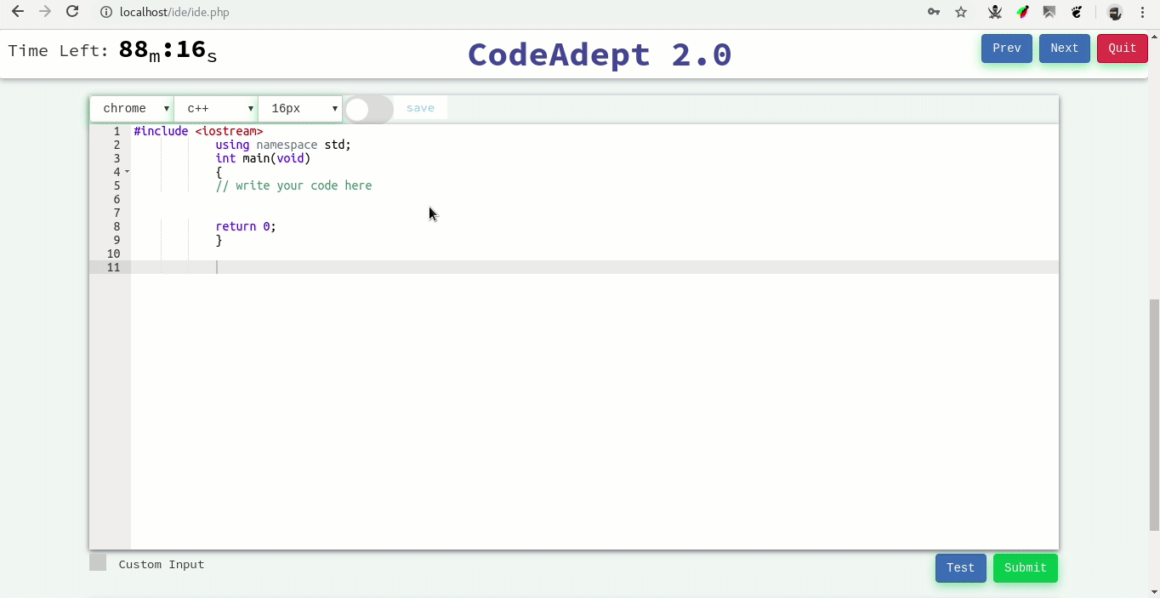Click the 'int main(void)' line
The image size is (1160, 598).
tap(263, 158)
